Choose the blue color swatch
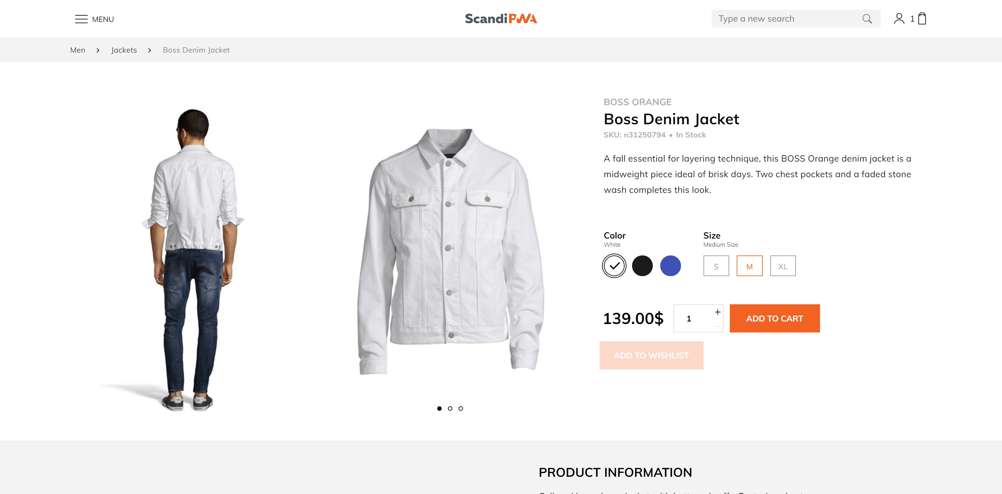Screen dimensions: 1002x494 coord(670,266)
